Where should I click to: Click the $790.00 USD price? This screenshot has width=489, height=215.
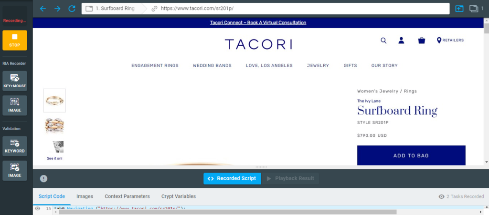click(x=372, y=136)
